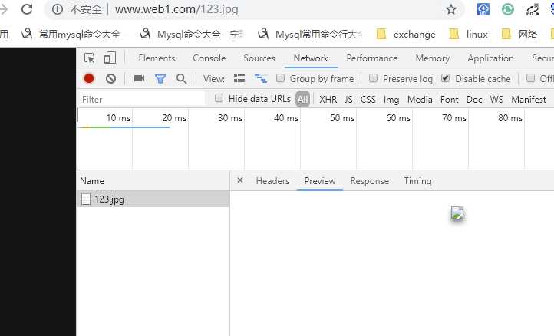
Task: Select the All request type filter
Action: 303,99
